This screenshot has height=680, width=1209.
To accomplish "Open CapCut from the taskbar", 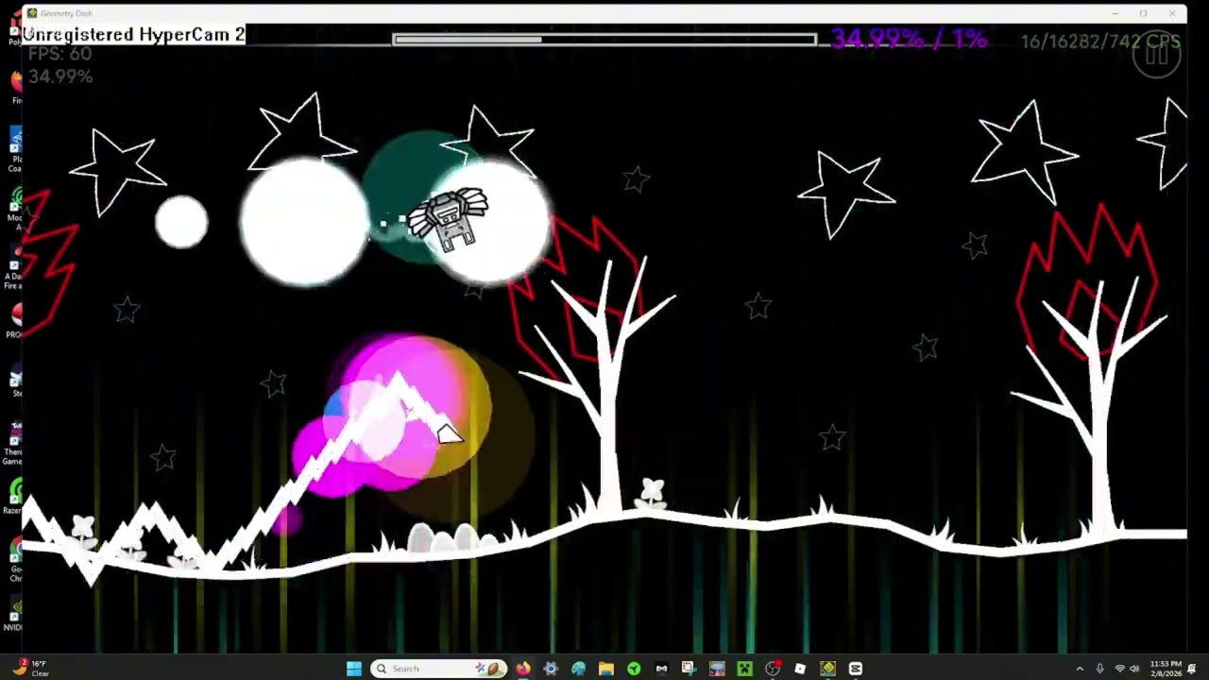I will tap(855, 669).
